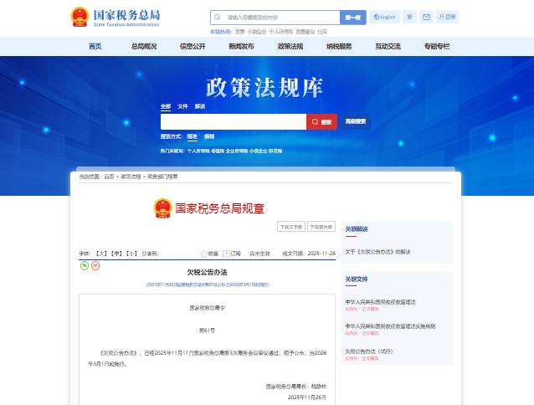Screen dimensions: 534x405
Task: Click the red 搜索 button in the policy library
Action: 322,122
